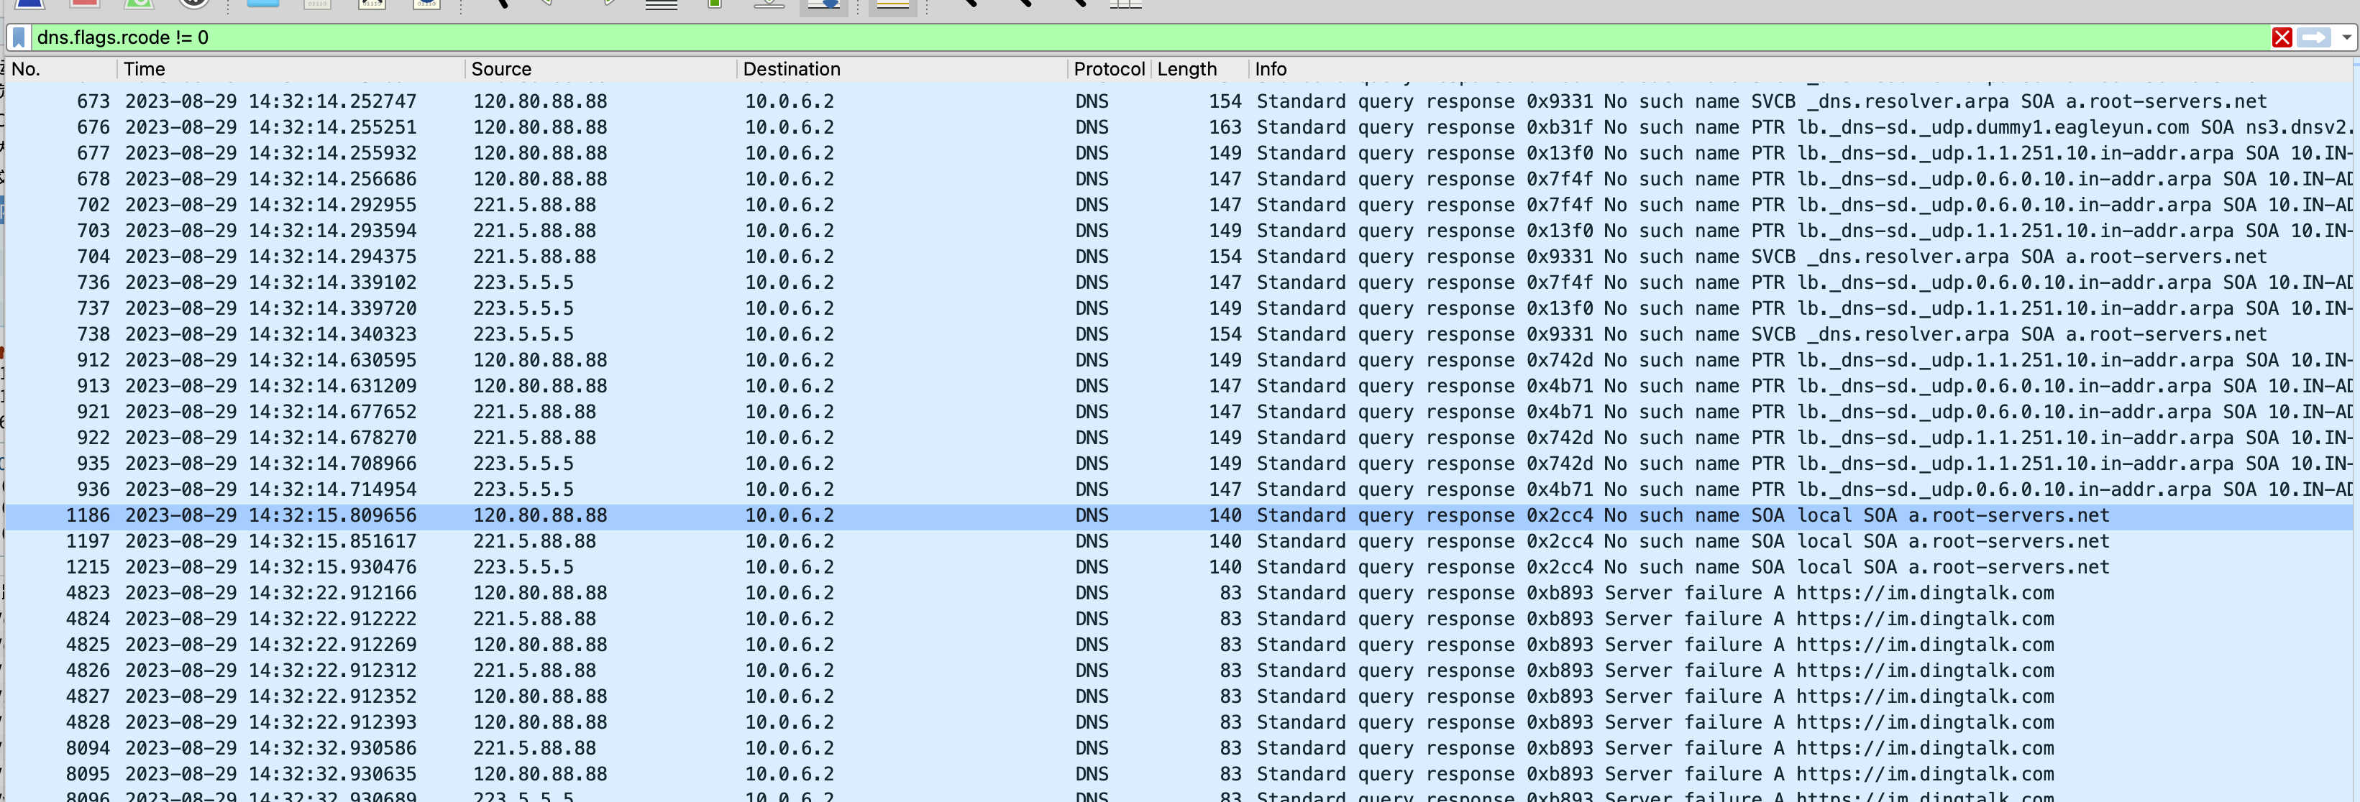
Task: Select packet 676 eagleyun.com response
Action: [x=1179, y=127]
